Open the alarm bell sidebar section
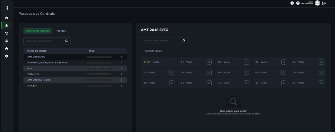 (6, 26)
